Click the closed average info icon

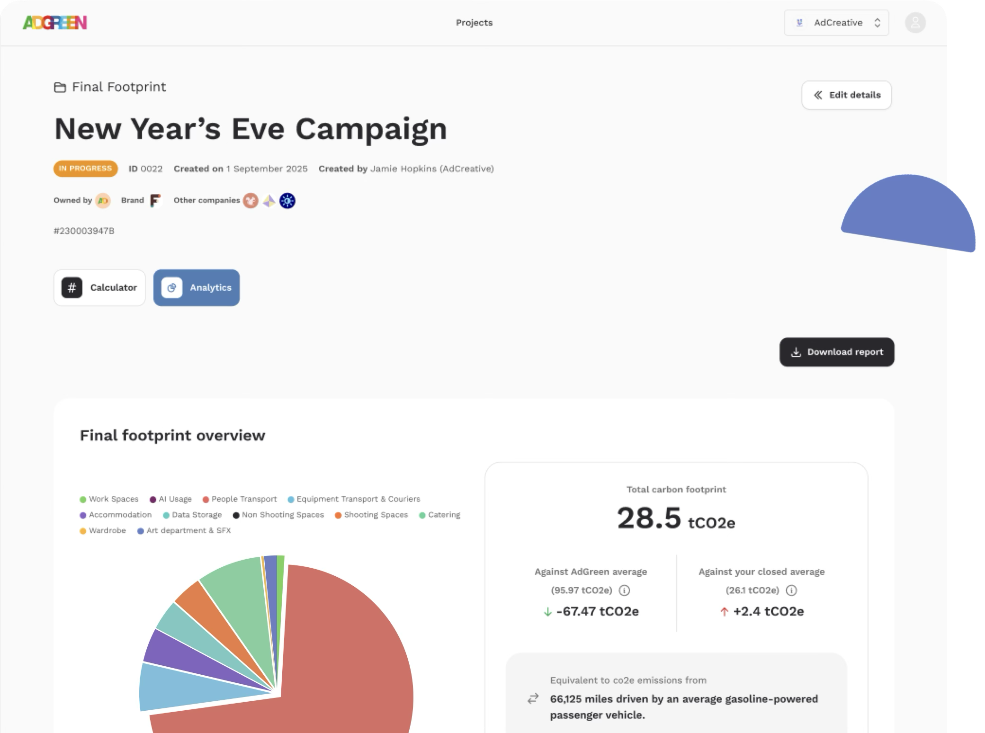click(791, 590)
